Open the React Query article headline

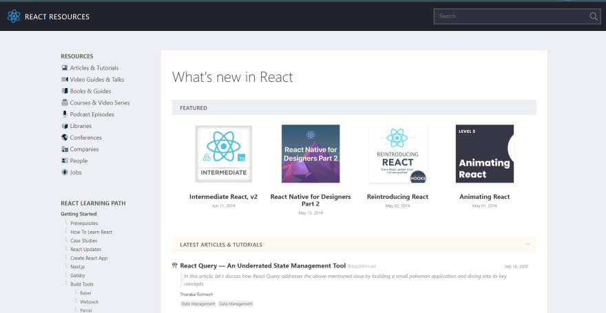pos(263,266)
